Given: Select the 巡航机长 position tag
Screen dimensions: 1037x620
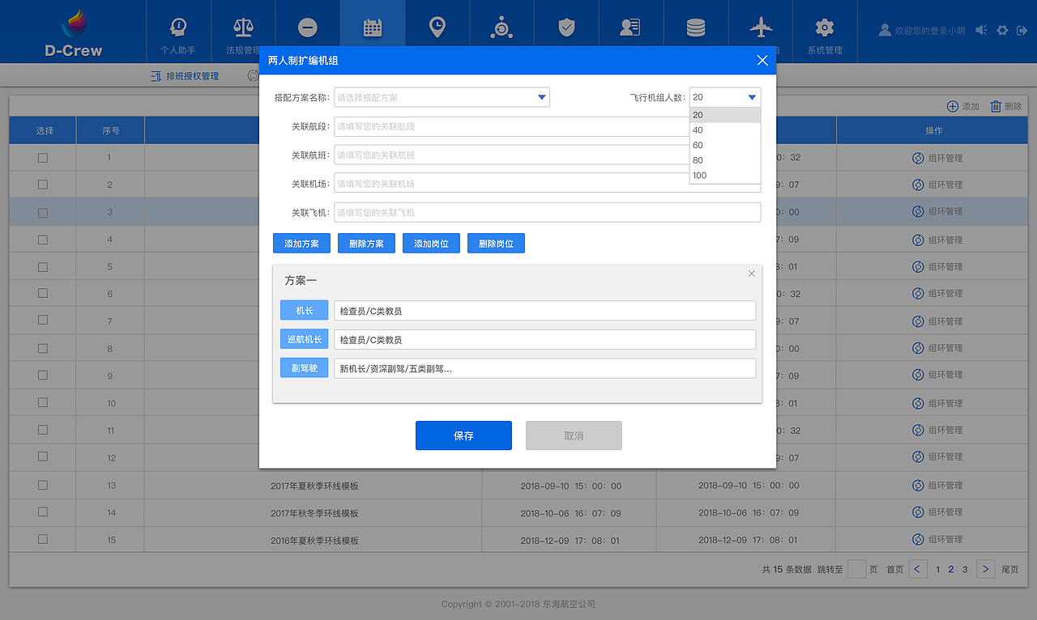Looking at the screenshot, I should coord(304,339).
